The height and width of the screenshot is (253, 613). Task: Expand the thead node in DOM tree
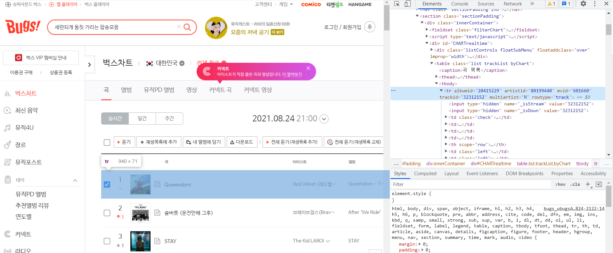point(437,77)
